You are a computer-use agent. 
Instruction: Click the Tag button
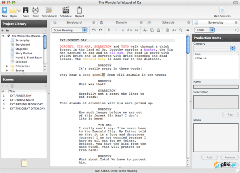[x=230, y=115]
